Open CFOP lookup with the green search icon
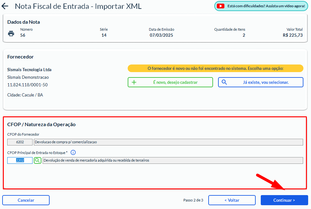311x209 pixels. 38,160
